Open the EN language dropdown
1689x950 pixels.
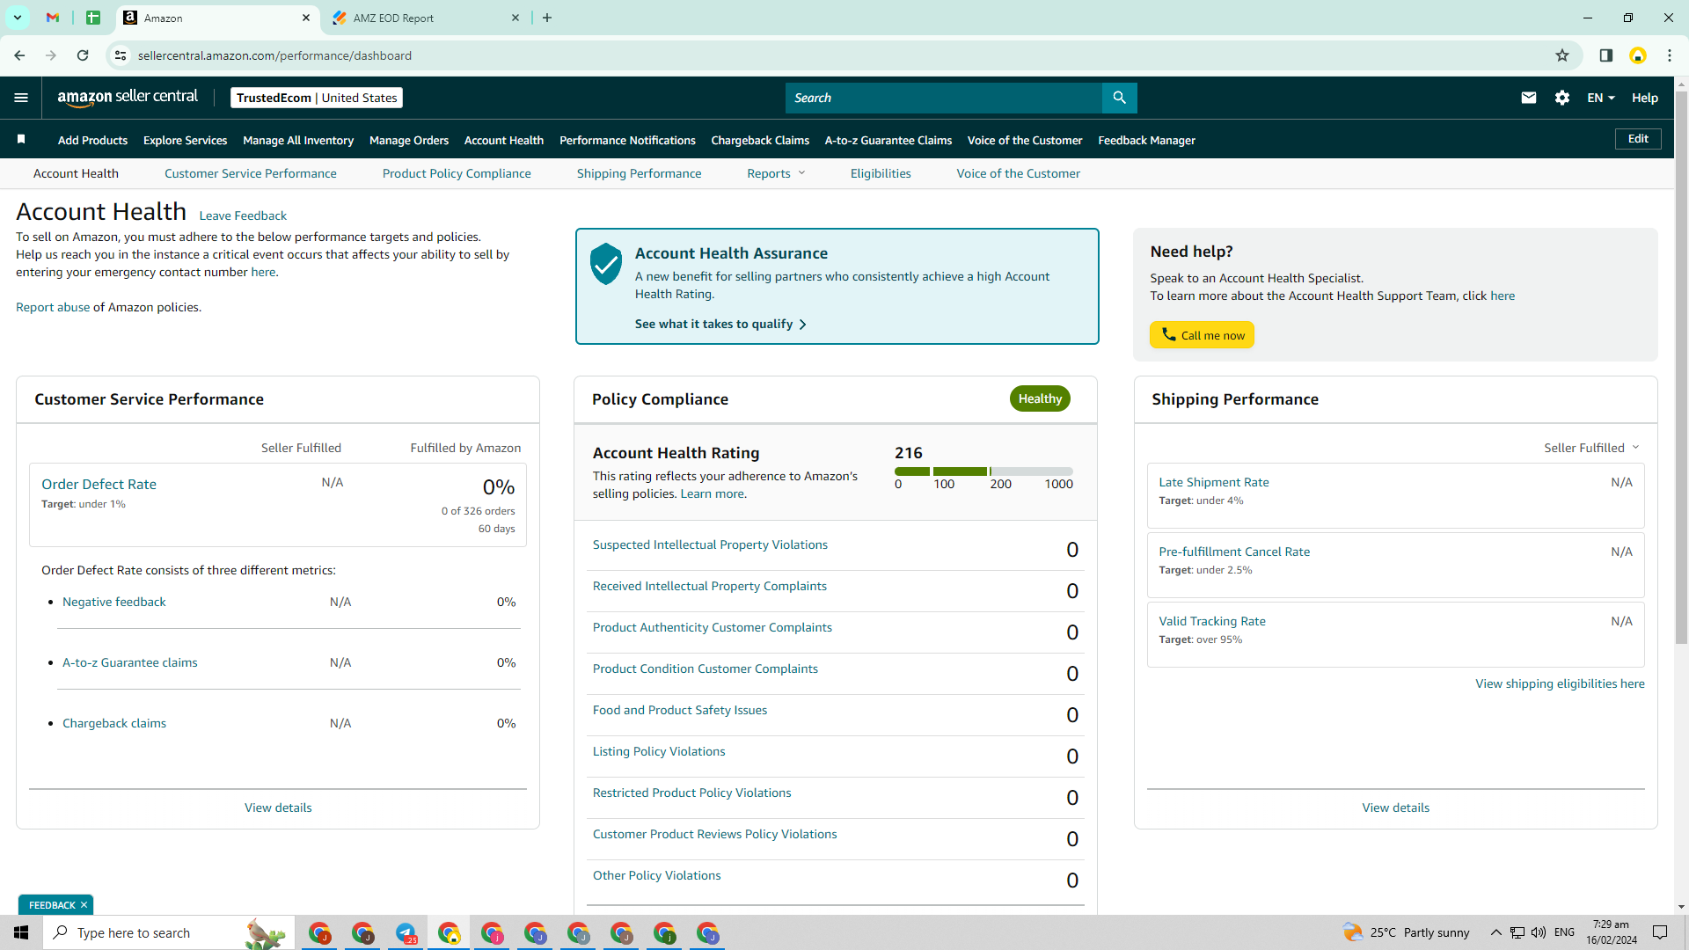tap(1601, 98)
